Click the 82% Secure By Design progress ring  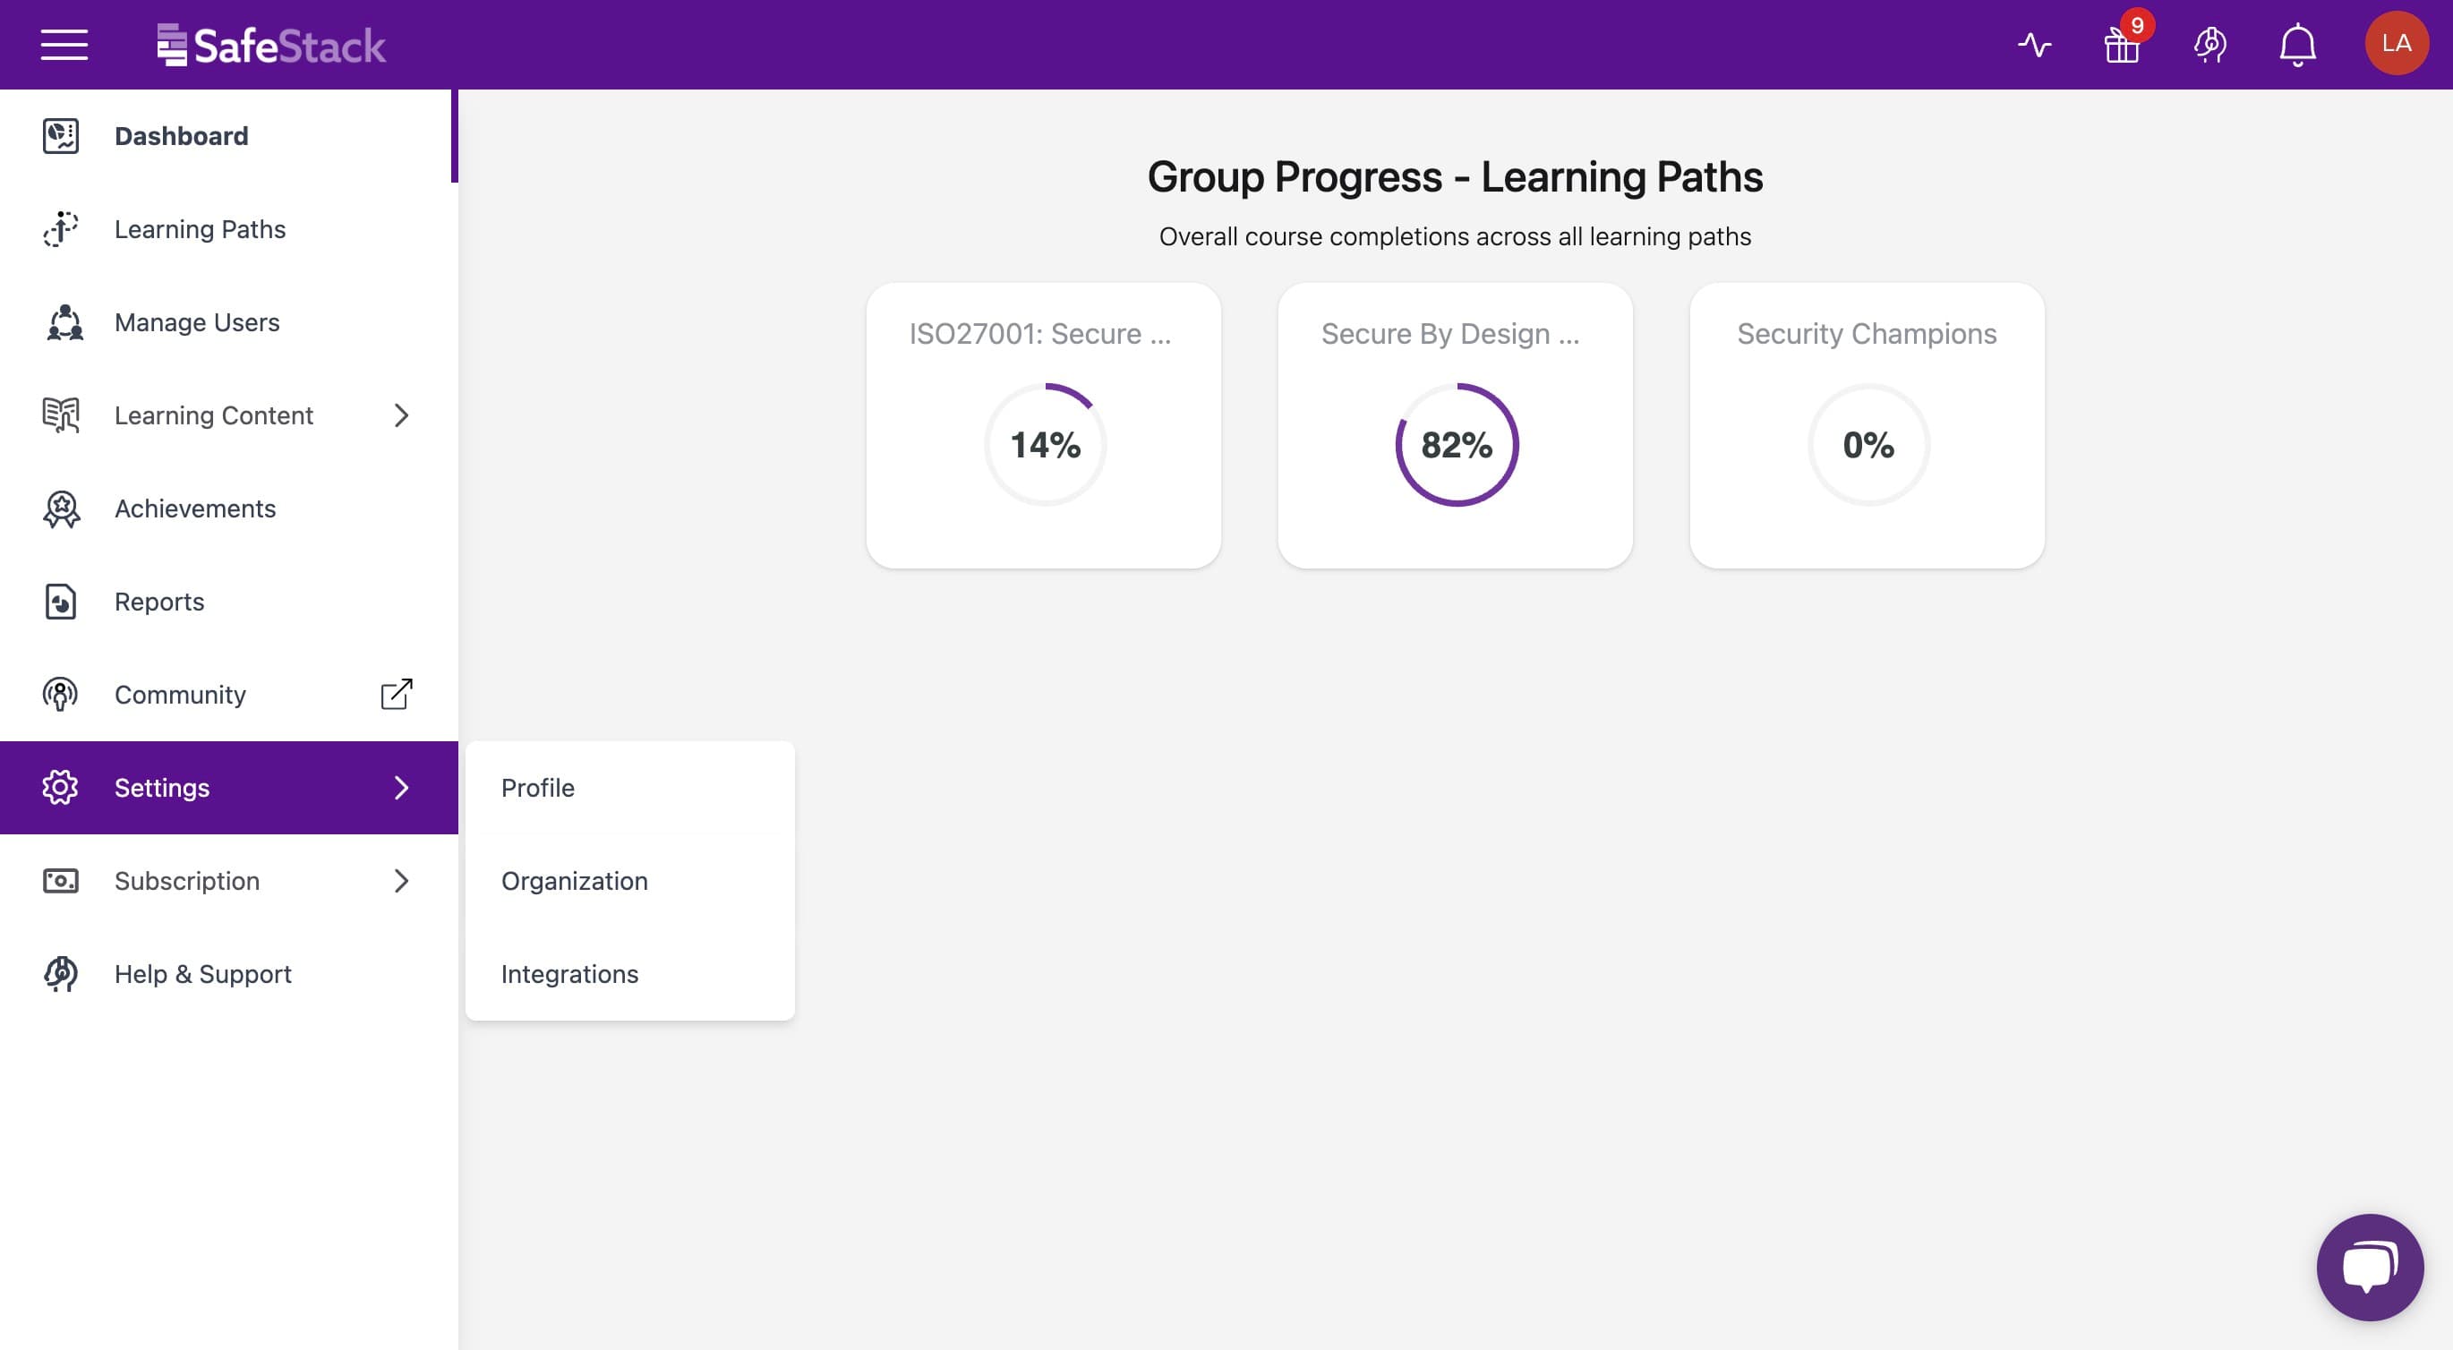pos(1456,445)
